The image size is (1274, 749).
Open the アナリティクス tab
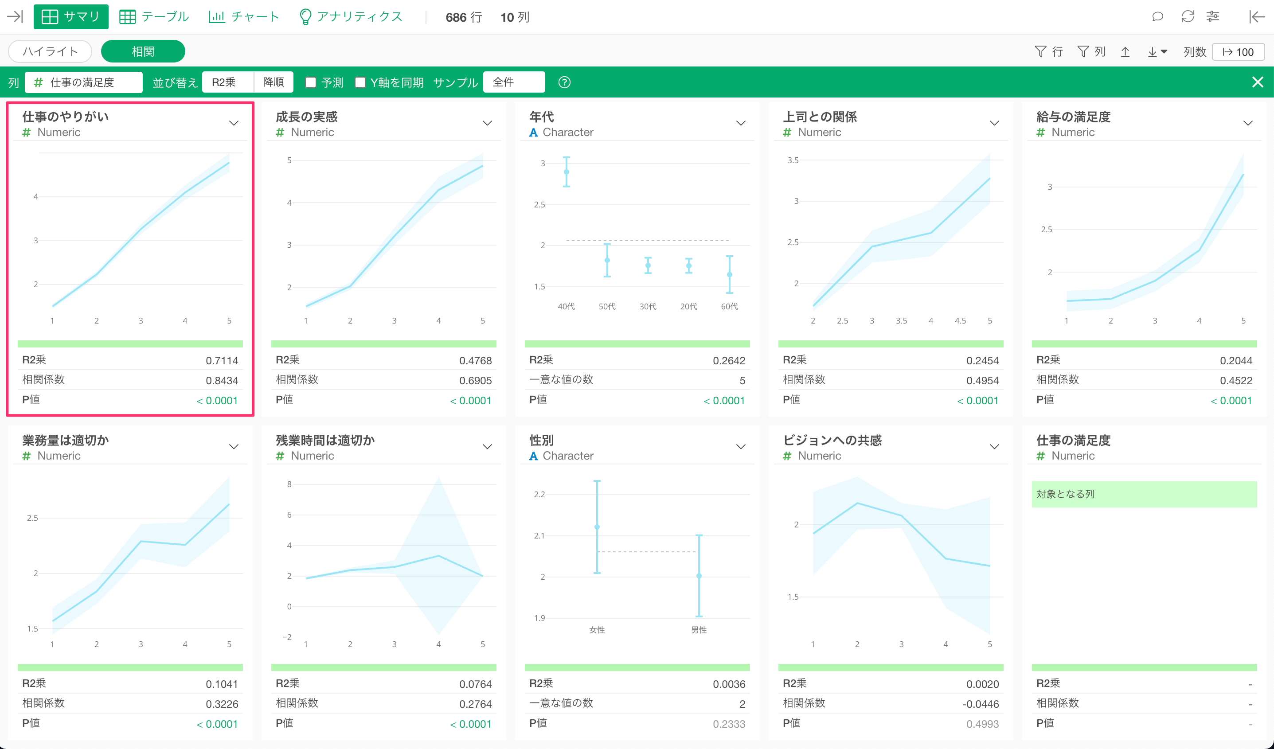(x=352, y=17)
